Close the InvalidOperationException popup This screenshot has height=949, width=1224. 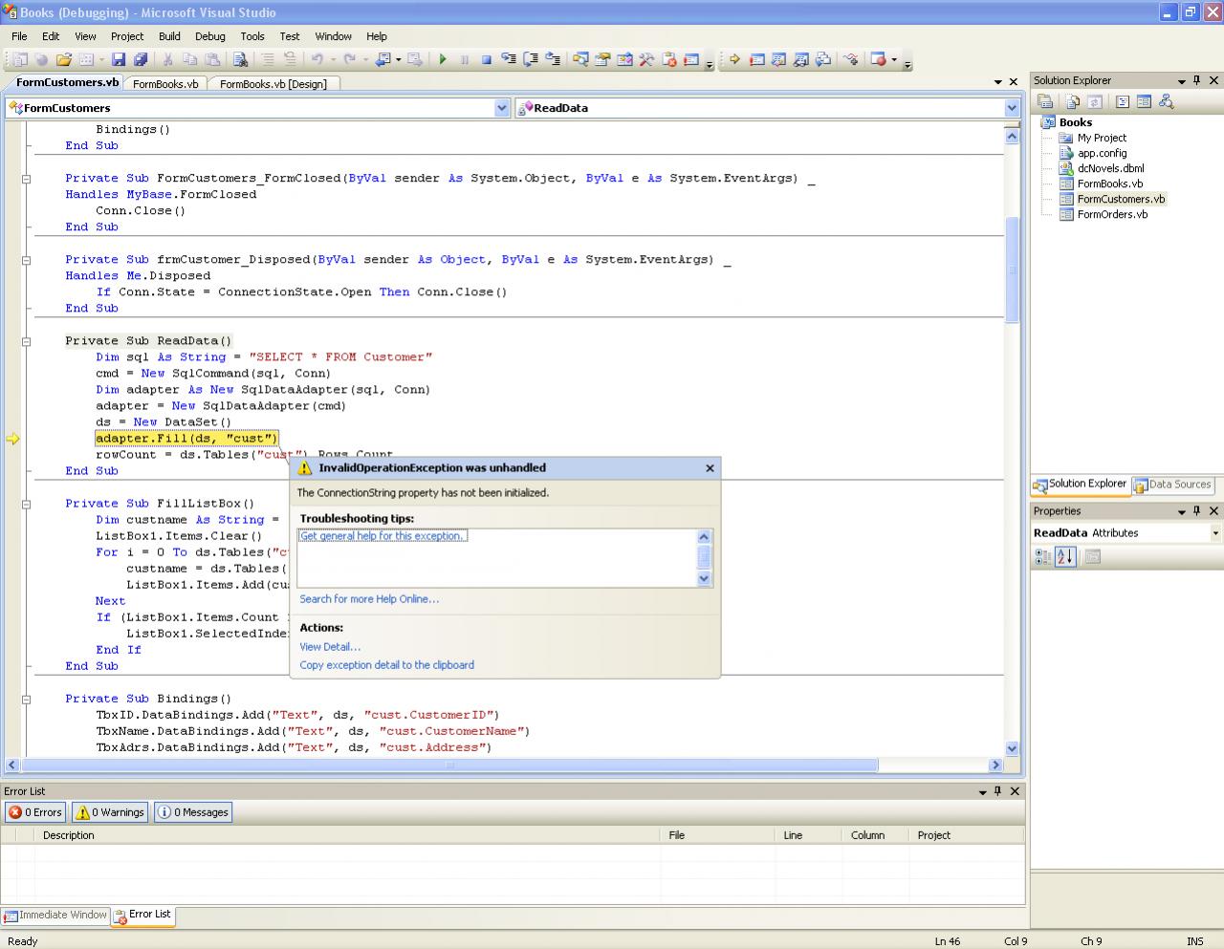coord(710,468)
